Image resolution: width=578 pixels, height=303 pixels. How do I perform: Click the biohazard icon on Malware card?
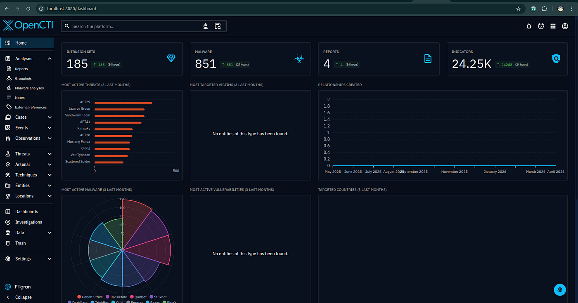coord(299,59)
